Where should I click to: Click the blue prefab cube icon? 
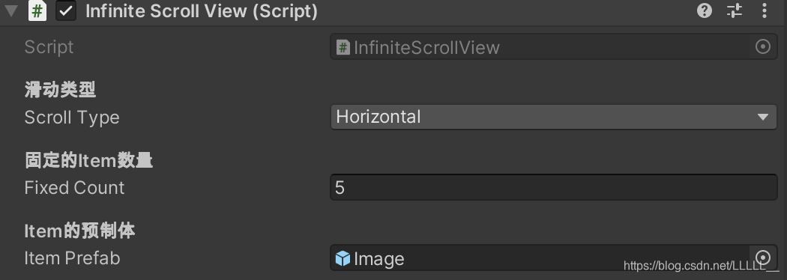(x=343, y=258)
